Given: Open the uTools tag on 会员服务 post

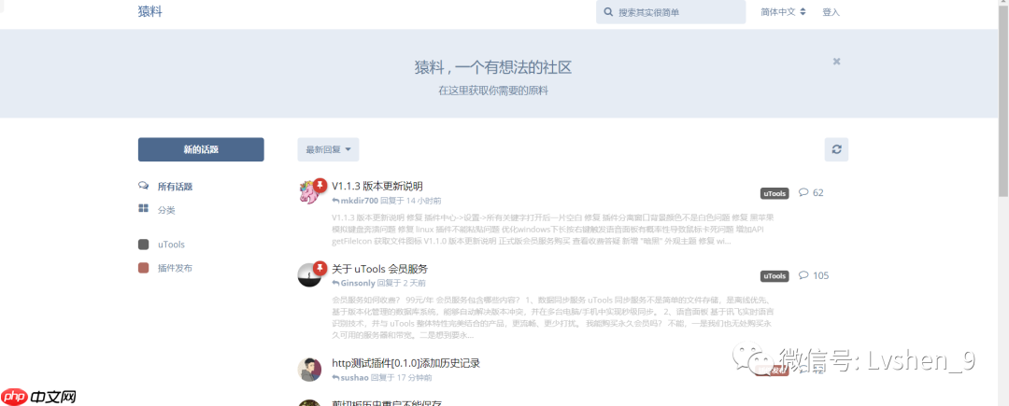Looking at the screenshot, I should point(775,276).
